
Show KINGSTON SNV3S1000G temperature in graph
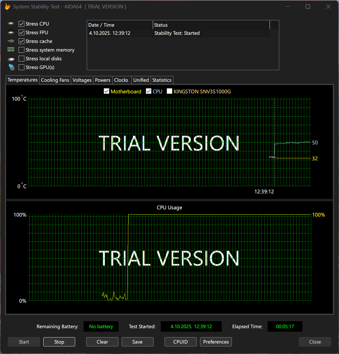[x=169, y=91]
